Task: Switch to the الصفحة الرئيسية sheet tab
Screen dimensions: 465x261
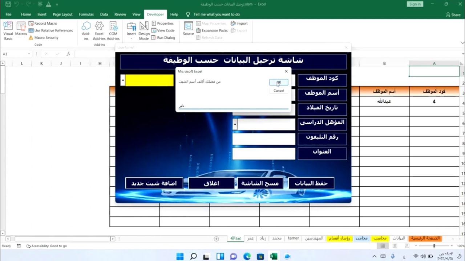Action: pyautogui.click(x=425, y=238)
